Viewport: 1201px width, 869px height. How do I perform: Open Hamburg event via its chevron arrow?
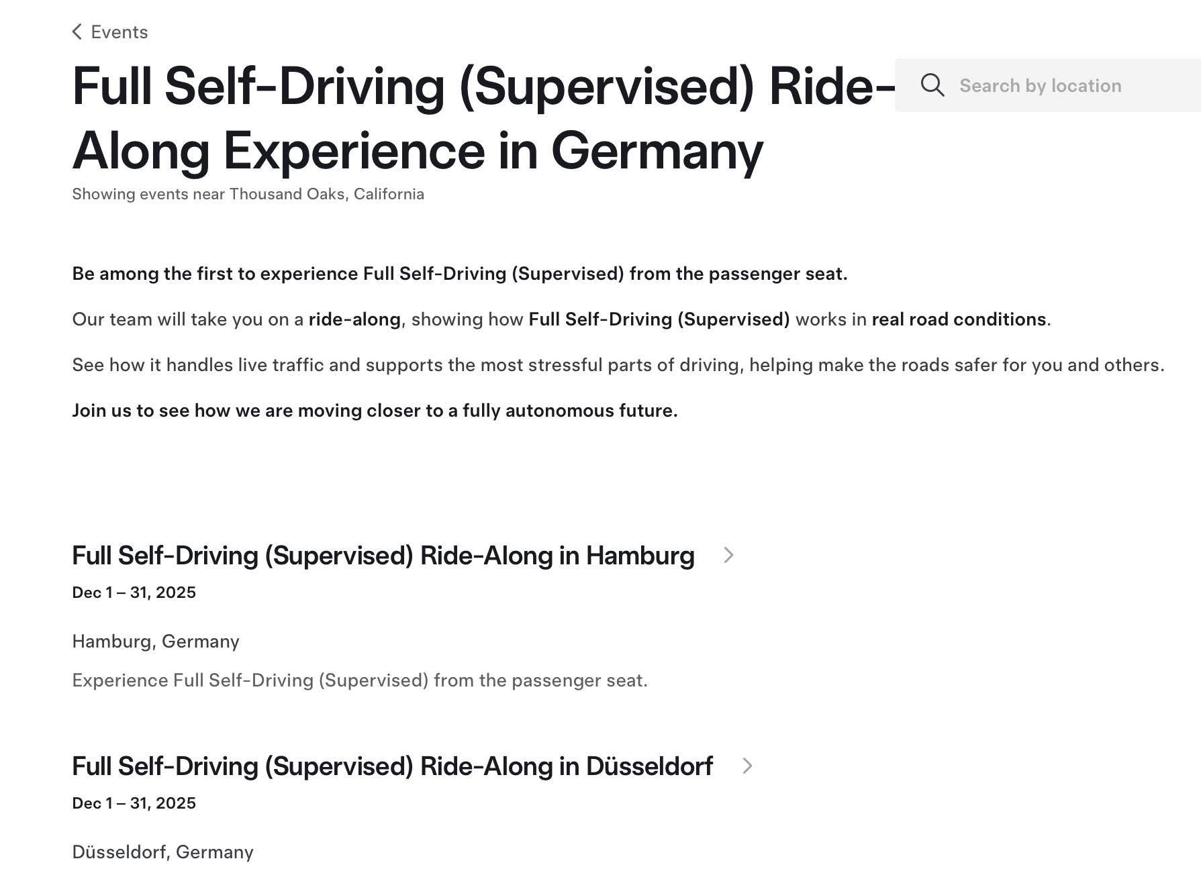click(x=728, y=556)
